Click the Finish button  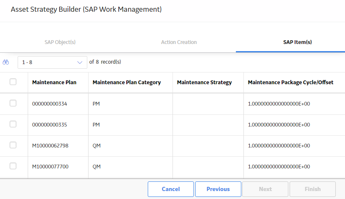(313, 189)
